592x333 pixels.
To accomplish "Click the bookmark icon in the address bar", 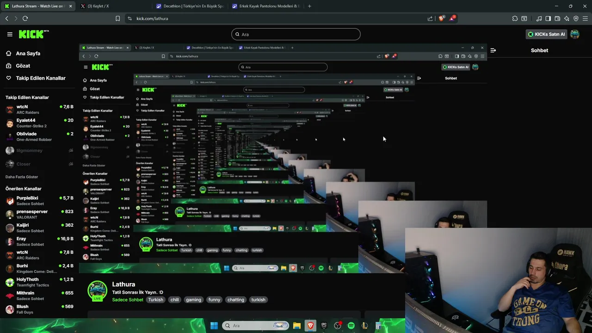I will [117, 18].
